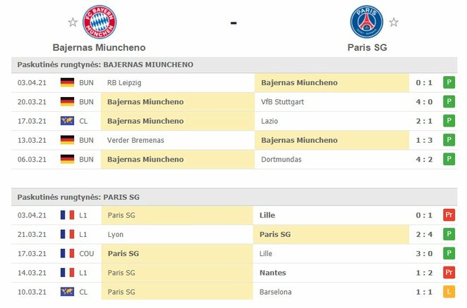Click orange L badge for Barselona match
The image size is (467, 308).
[x=449, y=292]
